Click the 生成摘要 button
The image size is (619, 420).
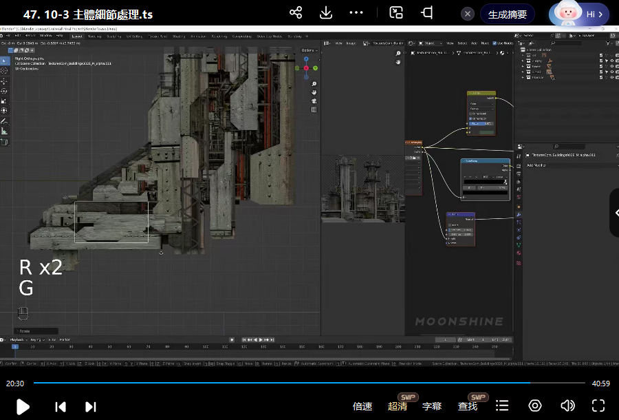(x=508, y=14)
